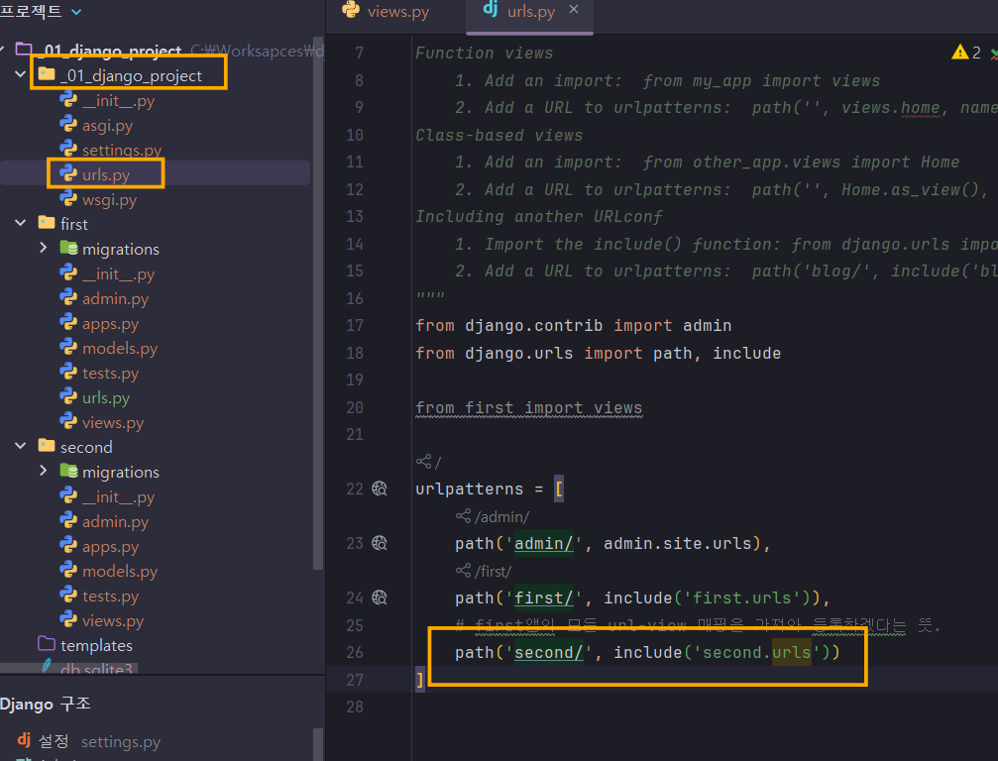The height and width of the screenshot is (761, 998).
Task: Open __init__.py in the second folder
Action: (118, 497)
